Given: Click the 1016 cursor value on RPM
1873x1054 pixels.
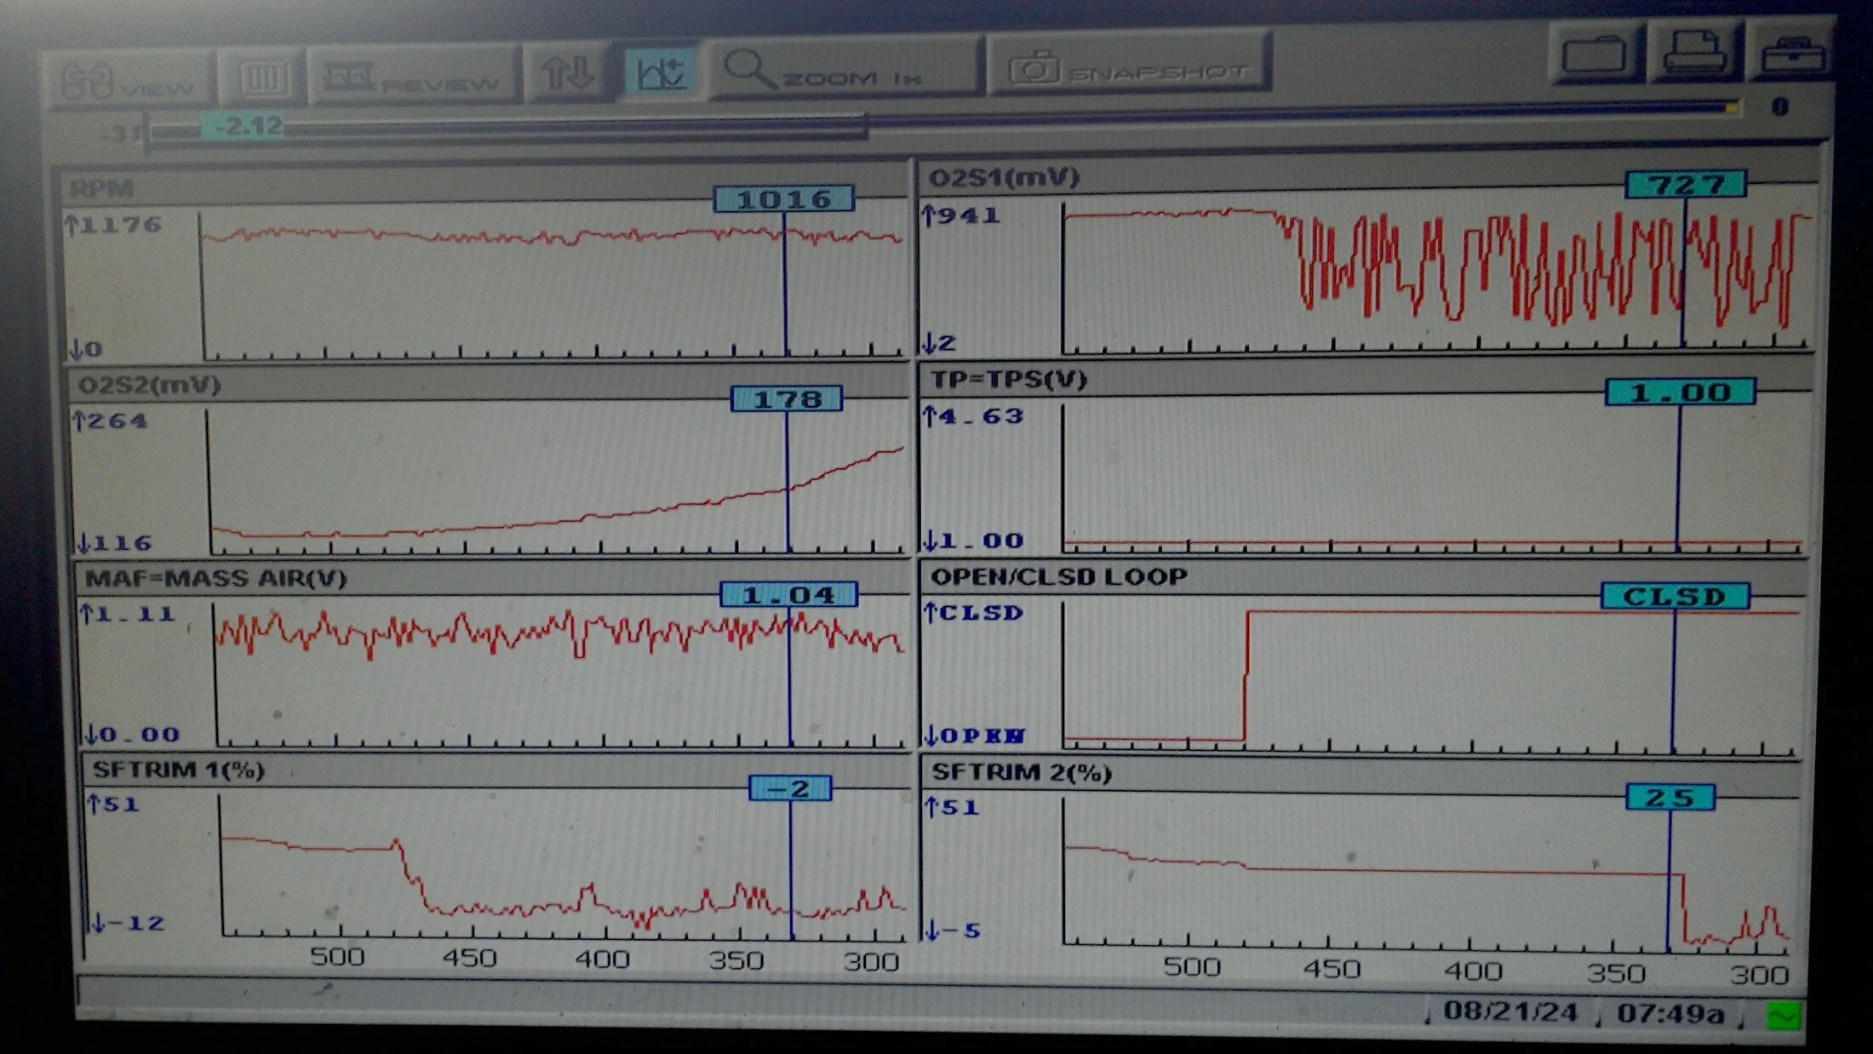Looking at the screenshot, I should pos(783,199).
